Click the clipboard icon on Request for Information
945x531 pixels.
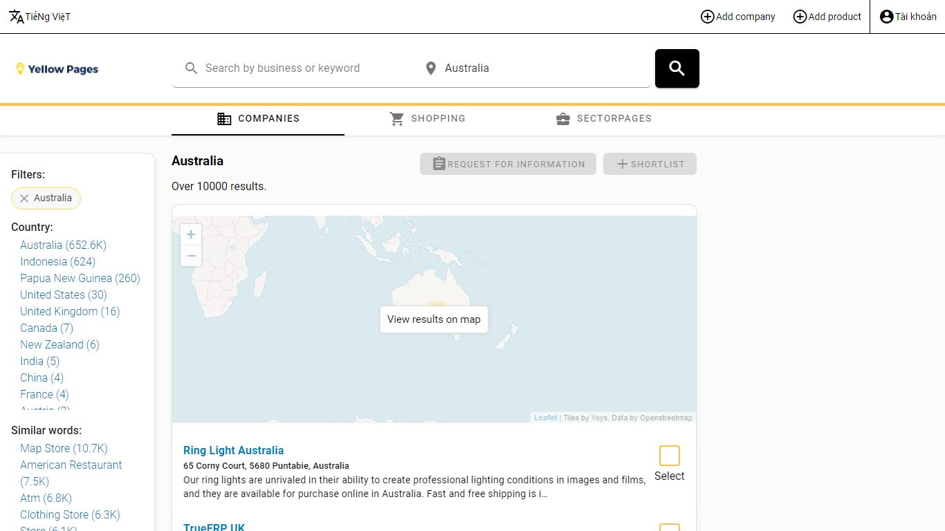pos(439,164)
